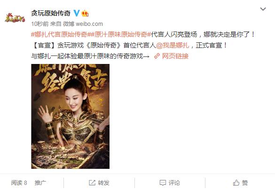Click the repost arrow icon
Viewport: 275px width, 190px height.
click(92, 183)
